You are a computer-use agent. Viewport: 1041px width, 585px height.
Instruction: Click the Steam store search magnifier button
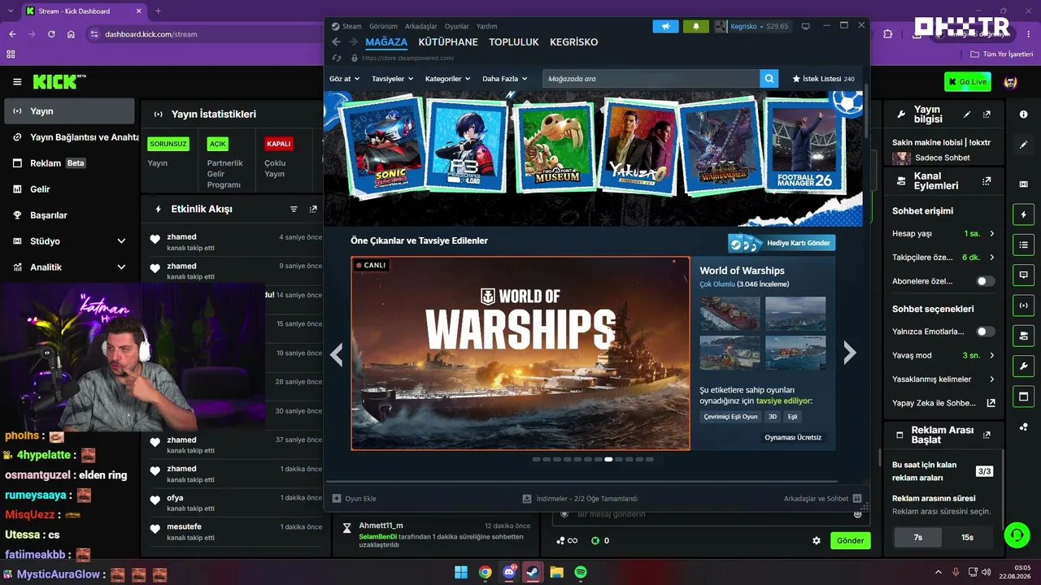tap(769, 79)
